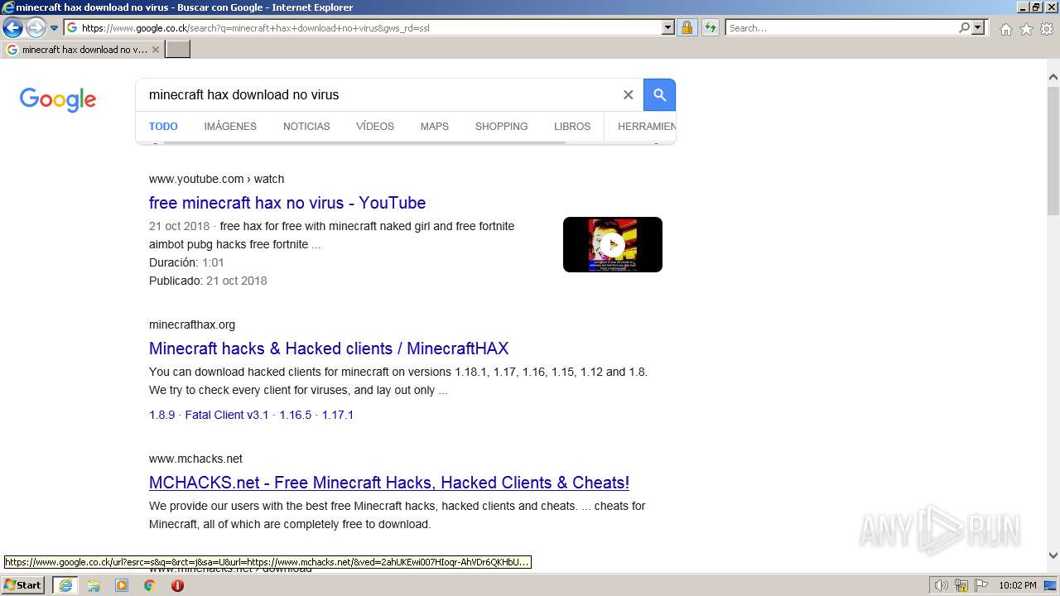Open the Windows Start menu
Screen dimensions: 1060x596
point(23,584)
